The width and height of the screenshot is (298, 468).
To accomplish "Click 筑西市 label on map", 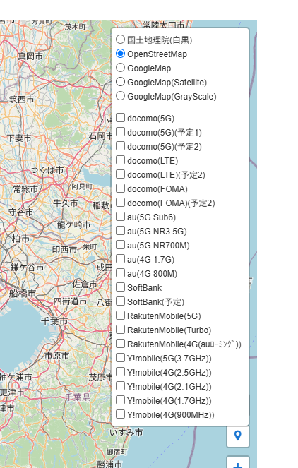I will (x=21, y=99).
